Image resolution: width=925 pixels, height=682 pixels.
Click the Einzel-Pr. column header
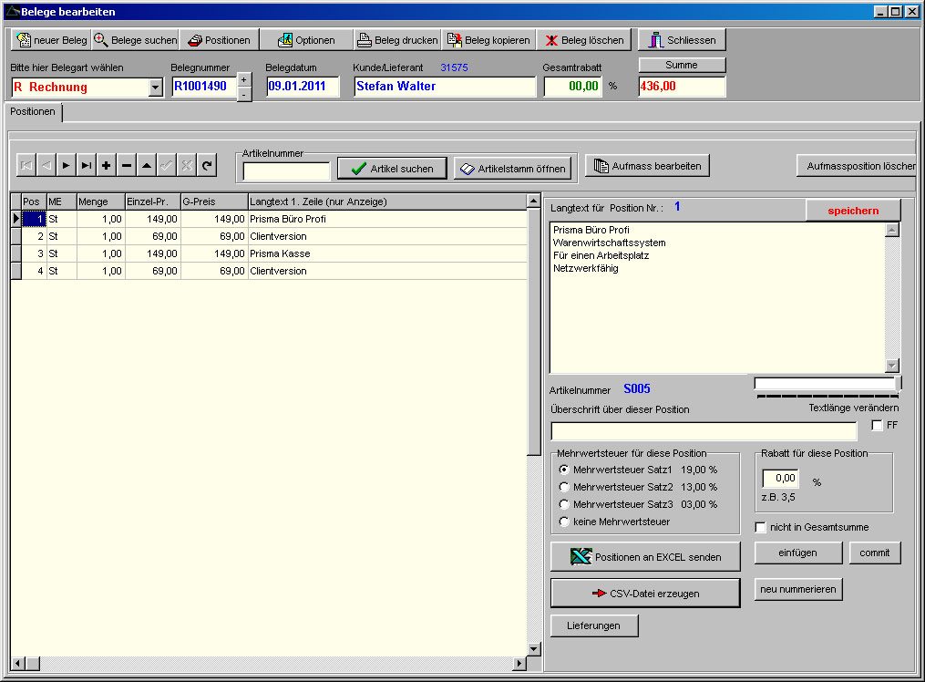click(x=153, y=201)
